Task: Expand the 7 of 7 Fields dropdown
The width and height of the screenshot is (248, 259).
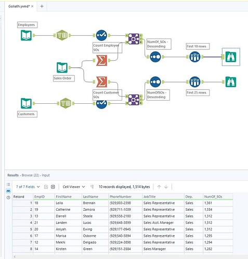Action: (28, 187)
